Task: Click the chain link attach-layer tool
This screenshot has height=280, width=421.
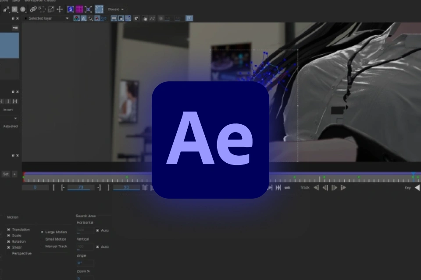Action: (x=33, y=9)
